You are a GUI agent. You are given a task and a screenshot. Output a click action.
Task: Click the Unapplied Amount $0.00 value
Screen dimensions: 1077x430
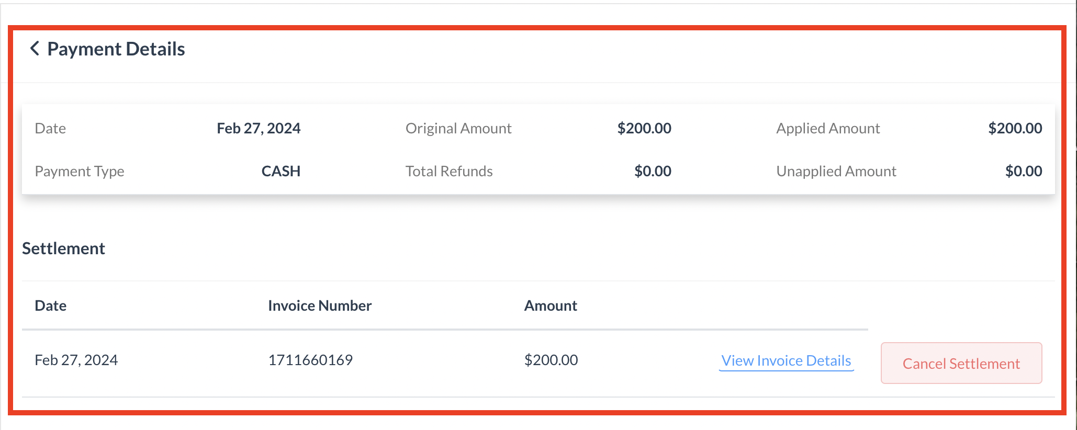click(x=1023, y=171)
